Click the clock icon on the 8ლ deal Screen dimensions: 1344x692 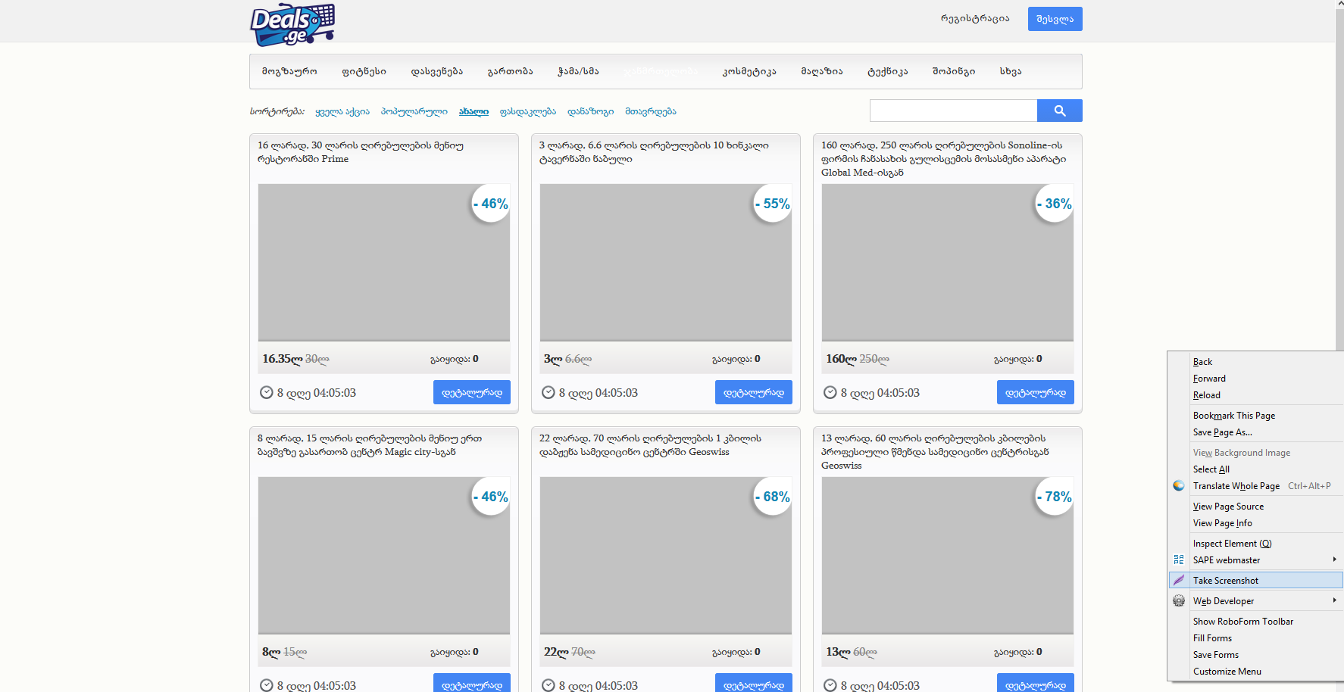coord(267,685)
